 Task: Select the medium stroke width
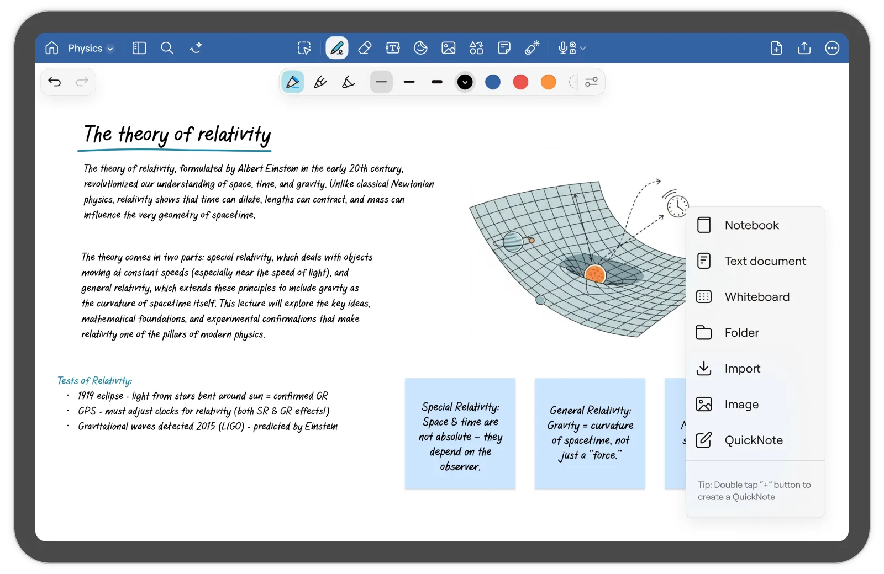(409, 82)
